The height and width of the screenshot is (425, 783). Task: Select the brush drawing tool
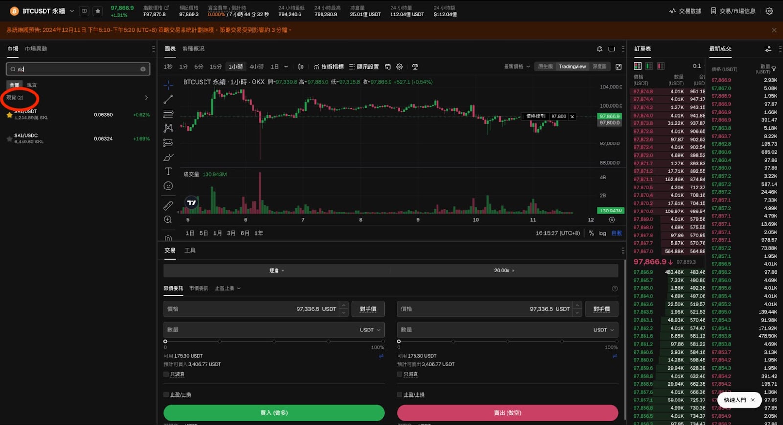pos(168,157)
